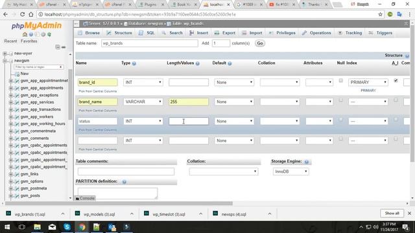Reload navigation panel with green icon
Image resolution: width=415 pixels, height=233 pixels.
point(49,34)
